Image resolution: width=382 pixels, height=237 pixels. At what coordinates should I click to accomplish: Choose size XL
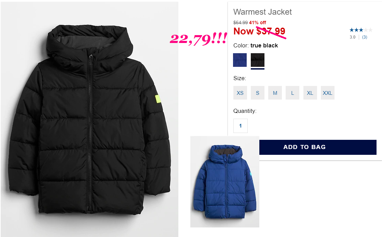click(x=310, y=93)
